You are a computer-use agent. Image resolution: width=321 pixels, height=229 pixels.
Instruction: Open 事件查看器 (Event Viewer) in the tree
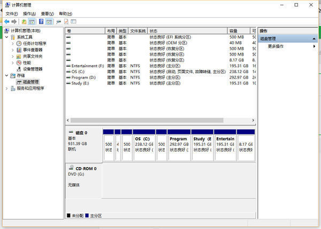point(33,50)
